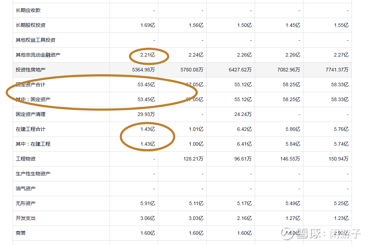This screenshot has width=372, height=245.
Task: Click the 长期股权投资 row label
Action: point(30,25)
